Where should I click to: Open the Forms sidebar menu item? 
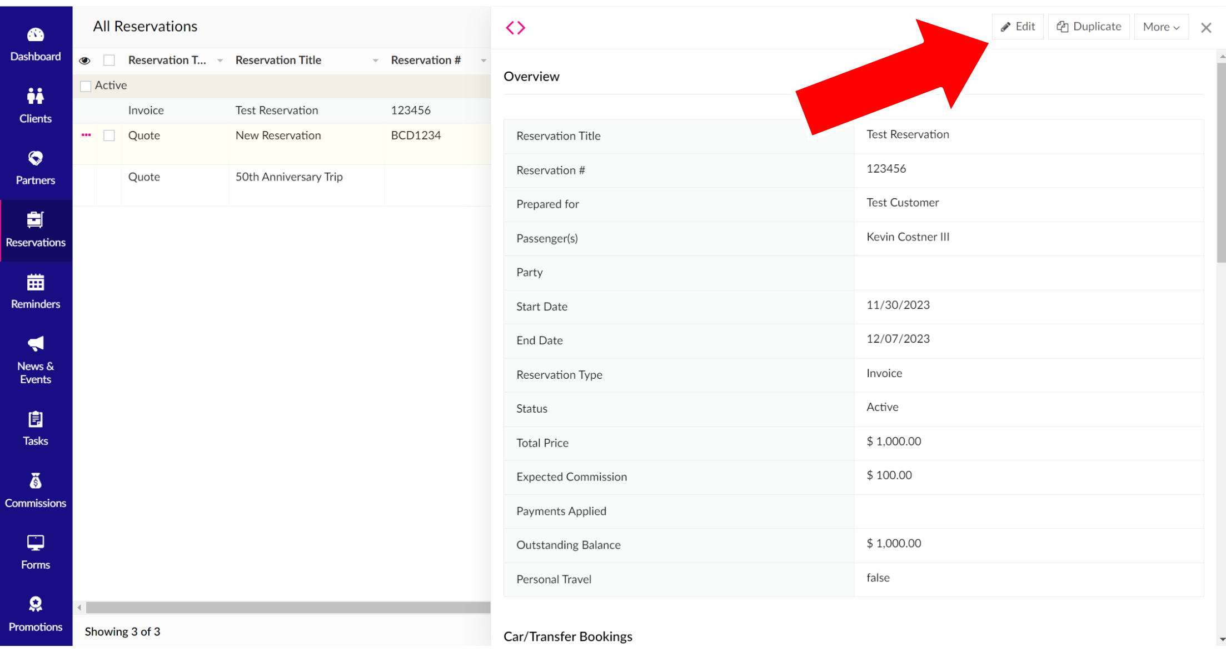coord(36,551)
